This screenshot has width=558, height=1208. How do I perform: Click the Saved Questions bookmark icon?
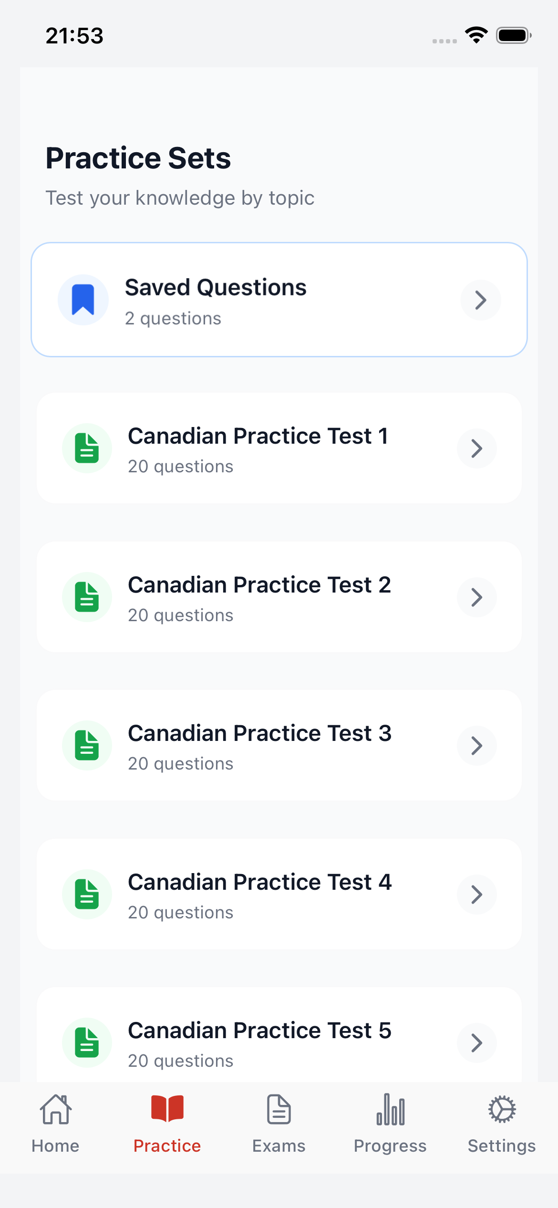click(83, 300)
